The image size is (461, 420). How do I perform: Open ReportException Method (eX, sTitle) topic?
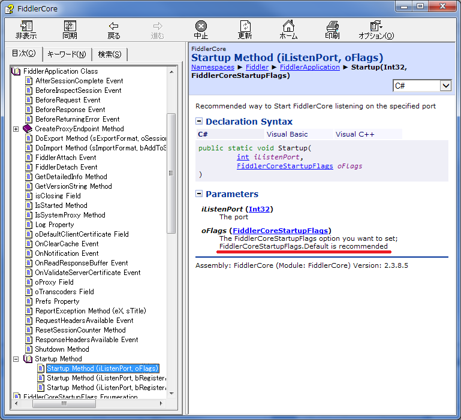click(x=91, y=311)
